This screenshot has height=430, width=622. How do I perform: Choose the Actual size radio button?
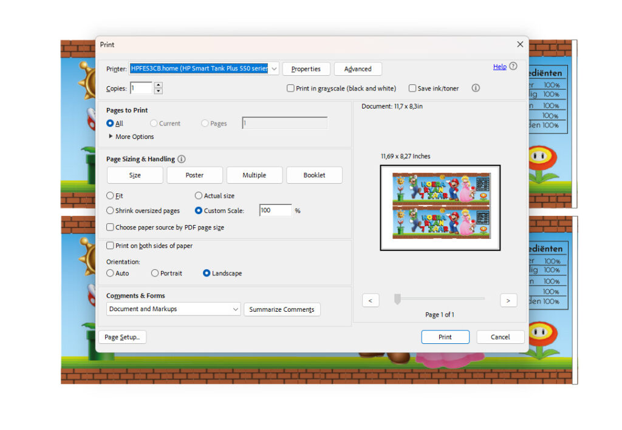199,196
